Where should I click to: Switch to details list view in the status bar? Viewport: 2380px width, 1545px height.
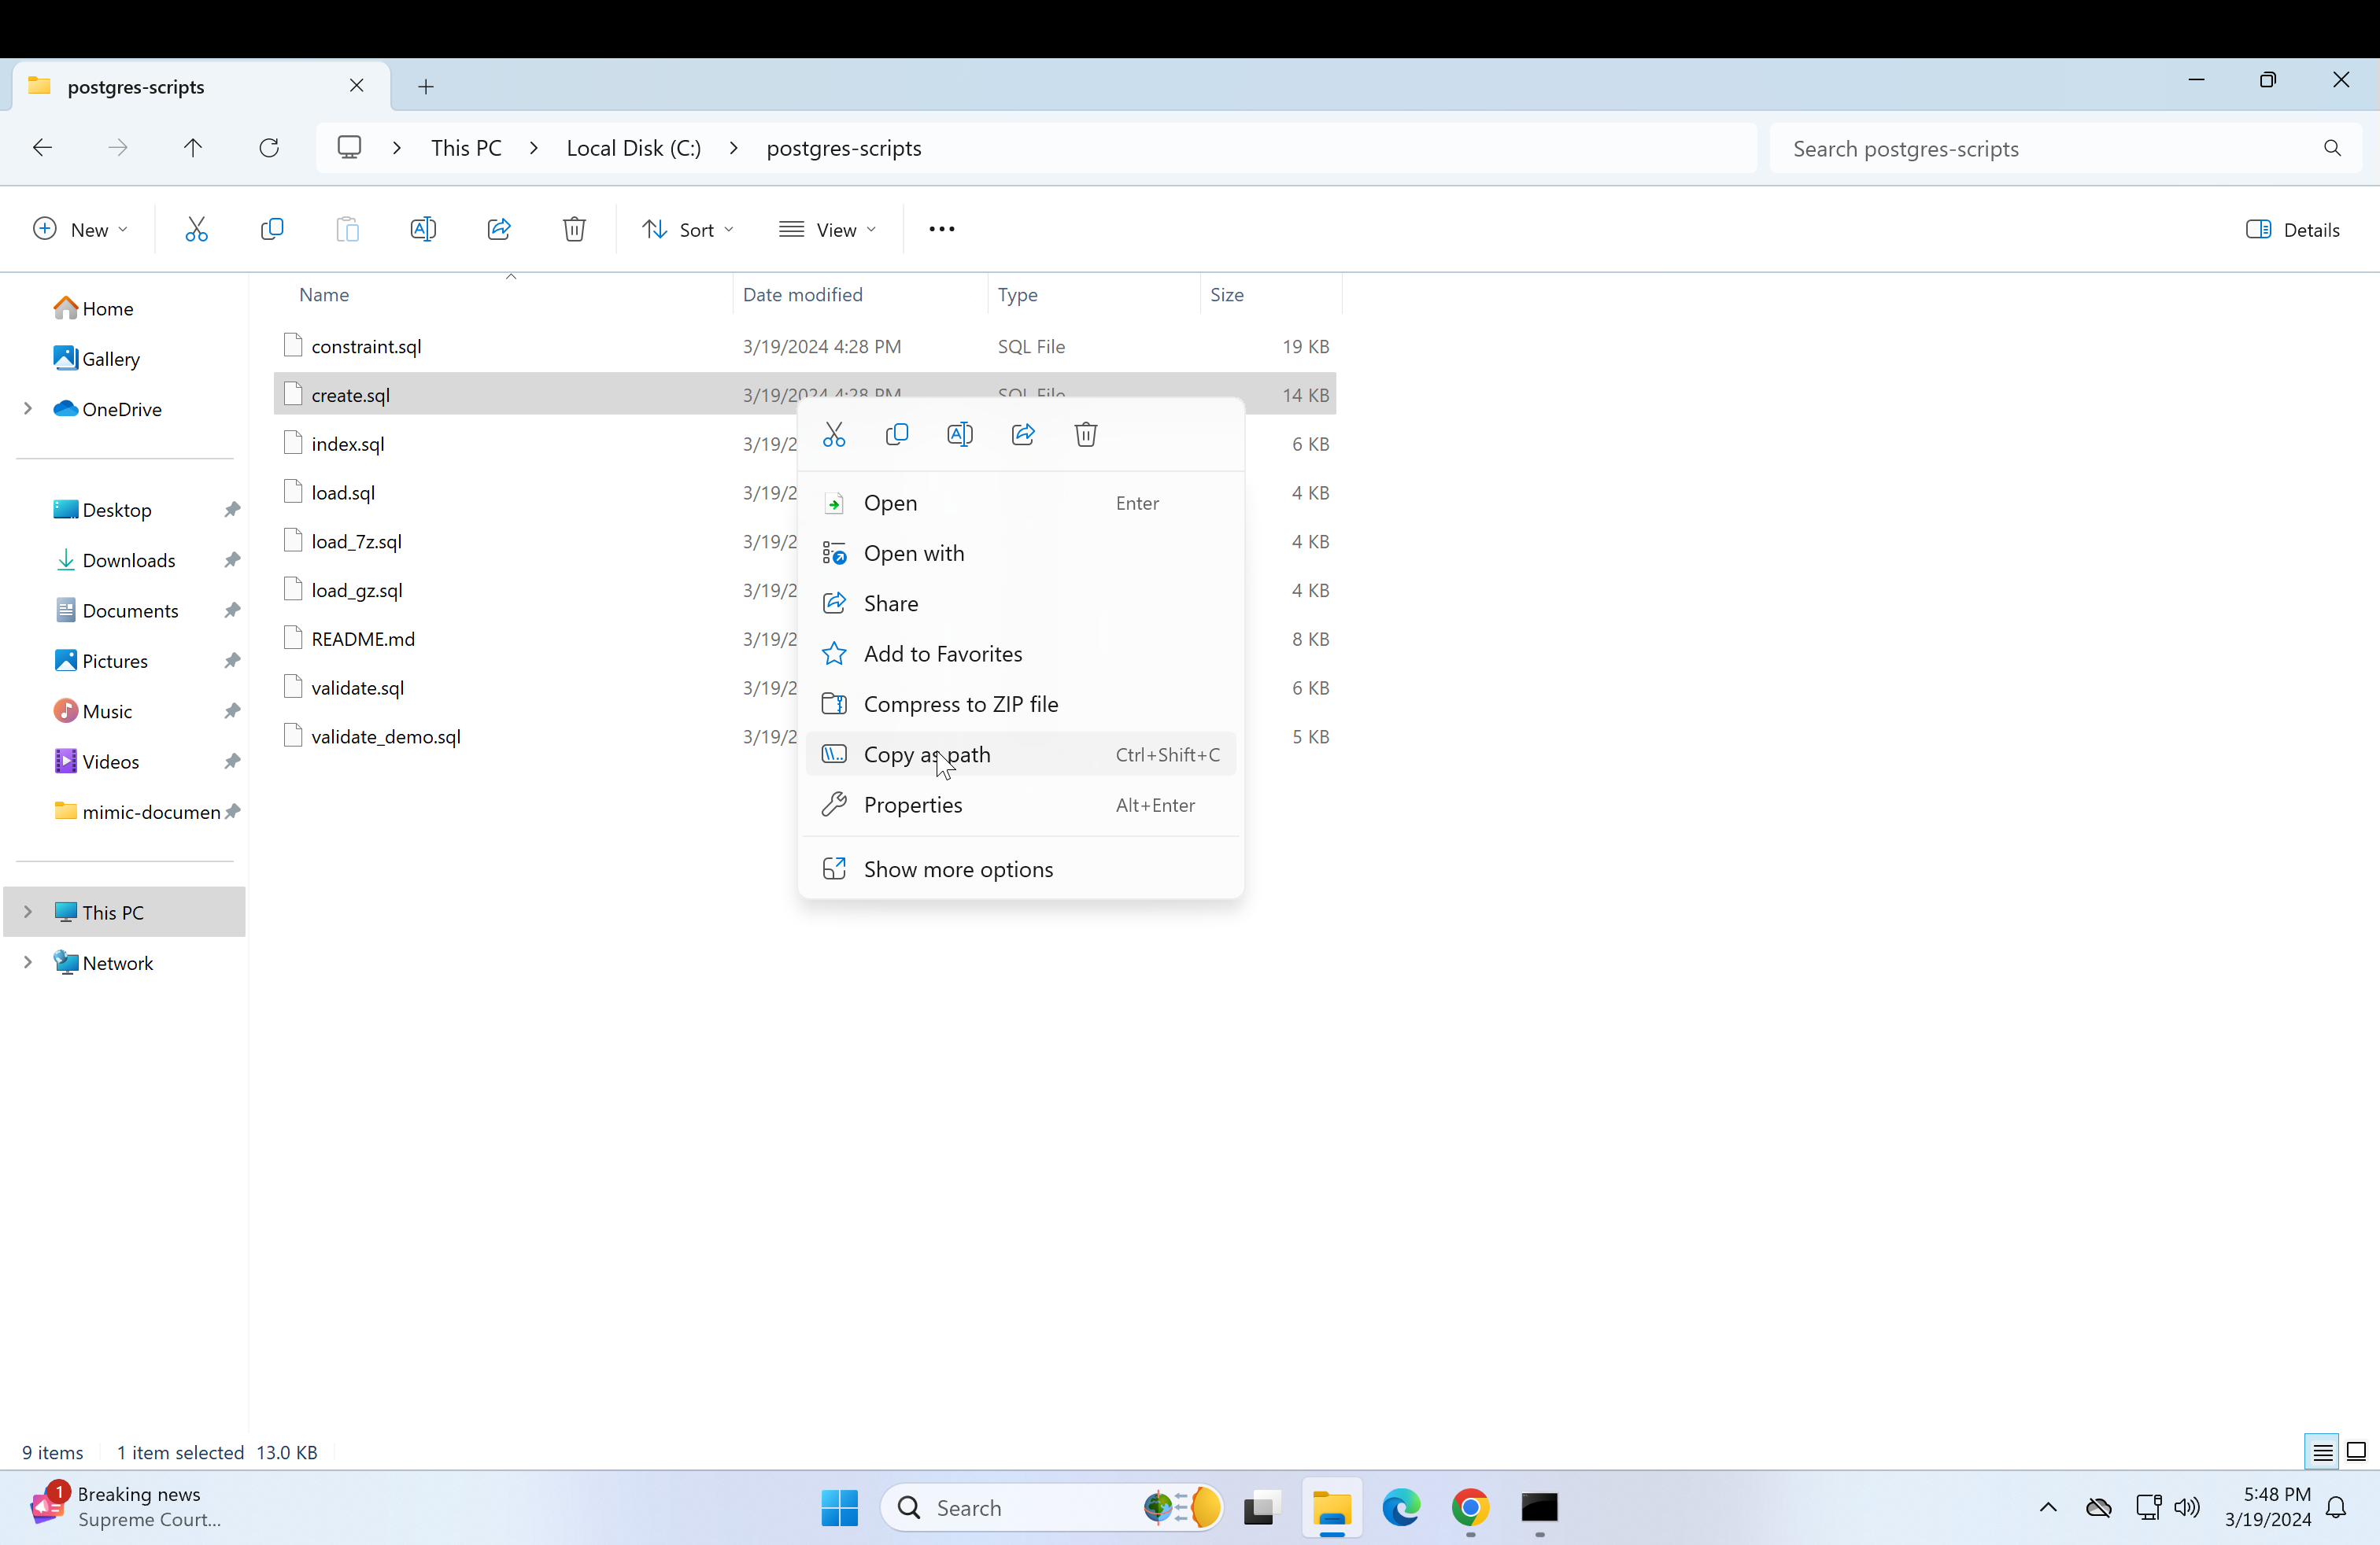point(2322,1452)
